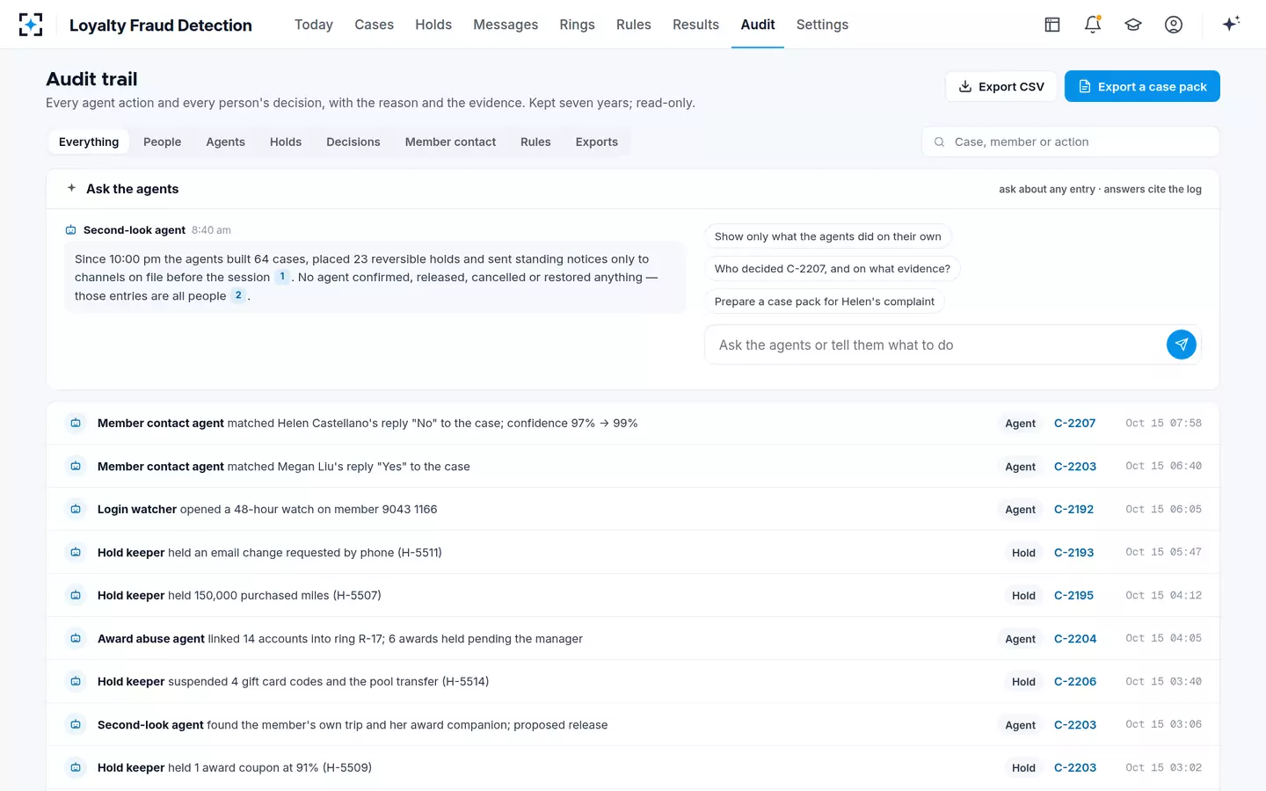Click the document icon on Export a case pack

[x=1085, y=86]
